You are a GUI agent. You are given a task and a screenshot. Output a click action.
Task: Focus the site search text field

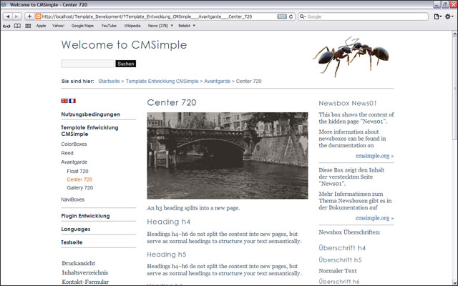coord(87,64)
